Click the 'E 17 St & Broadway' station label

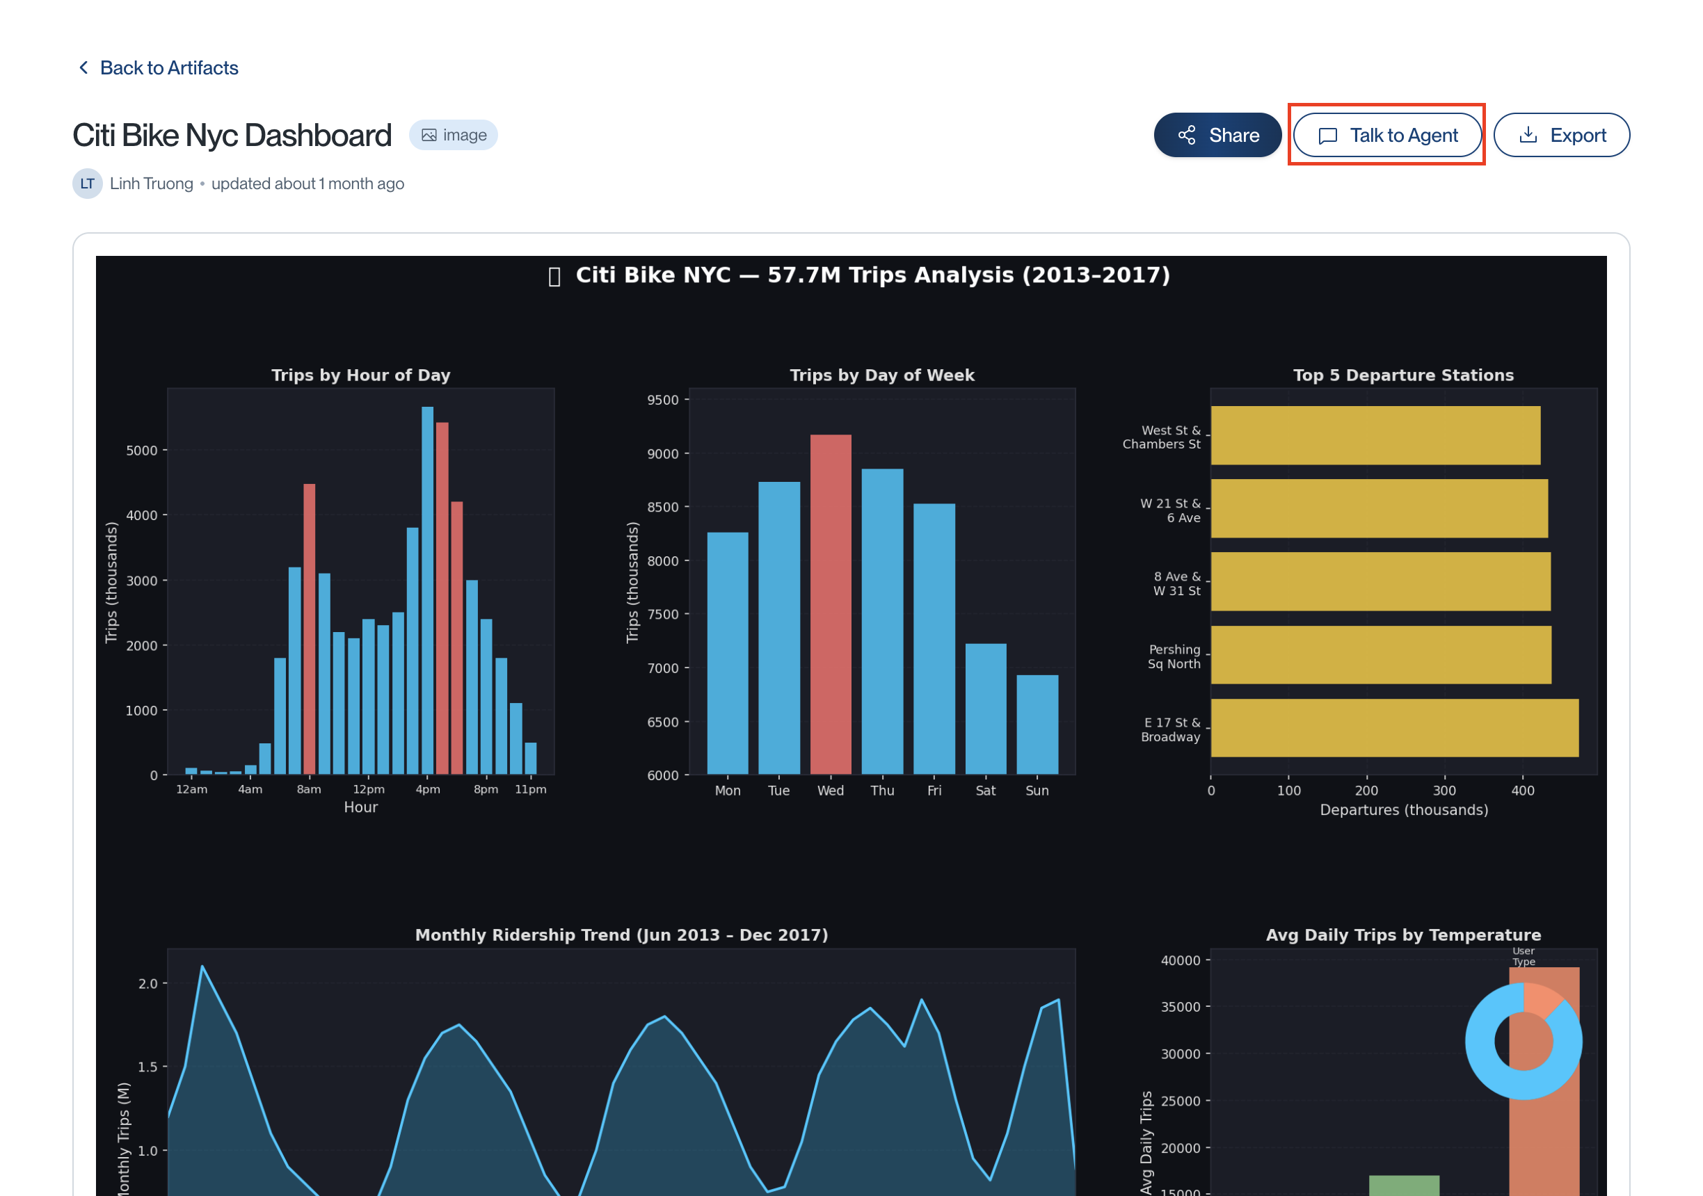tap(1170, 729)
